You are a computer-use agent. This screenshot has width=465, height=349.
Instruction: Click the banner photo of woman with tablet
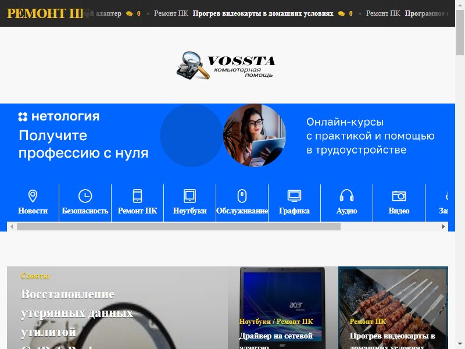pos(255,135)
